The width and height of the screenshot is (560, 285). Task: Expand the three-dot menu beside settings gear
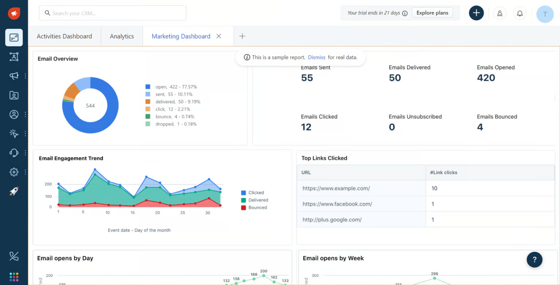26,172
